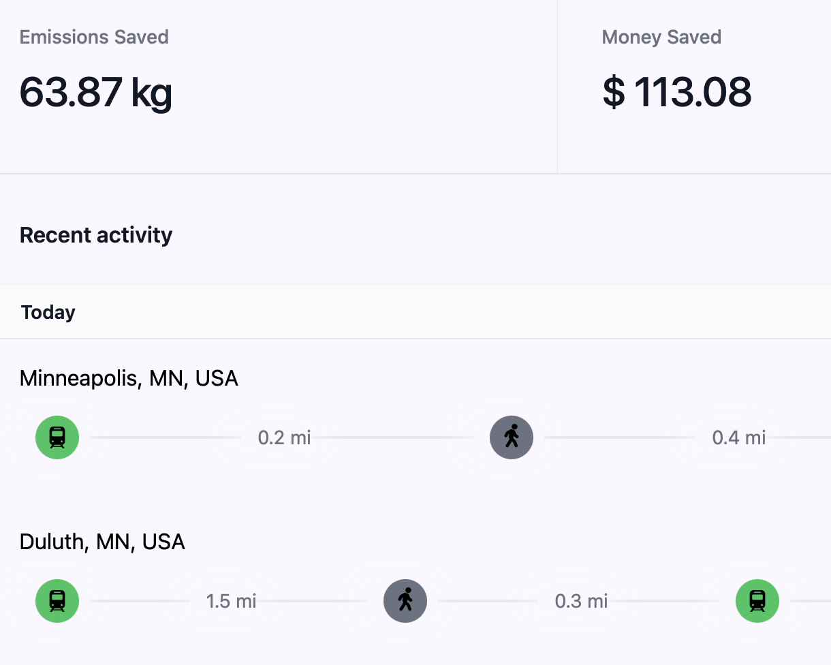Click the walking icon in the Duluth trip

tap(405, 601)
